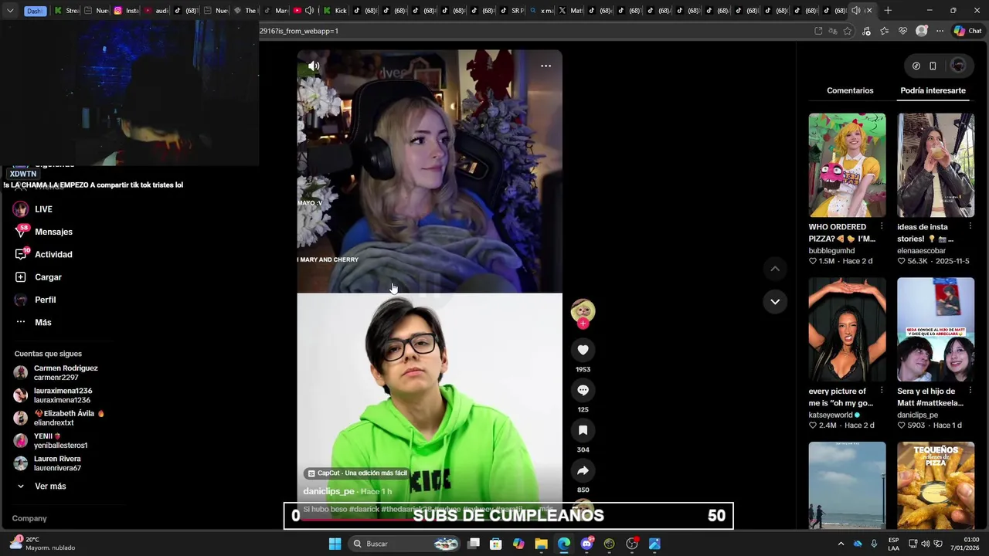This screenshot has width=989, height=556.
Task: Open the Más menu in the sidebar
Action: point(42,322)
